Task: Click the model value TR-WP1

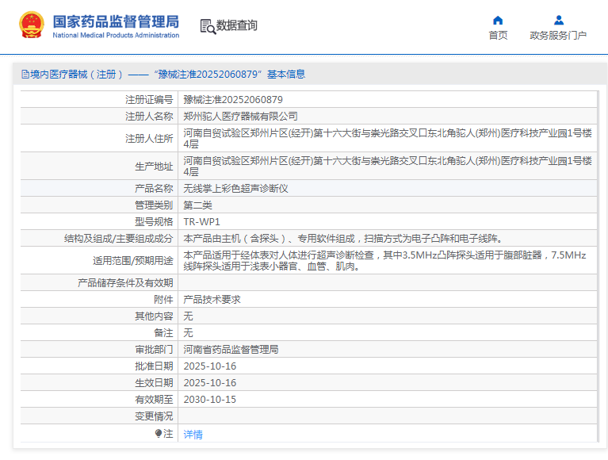Action: point(201,221)
